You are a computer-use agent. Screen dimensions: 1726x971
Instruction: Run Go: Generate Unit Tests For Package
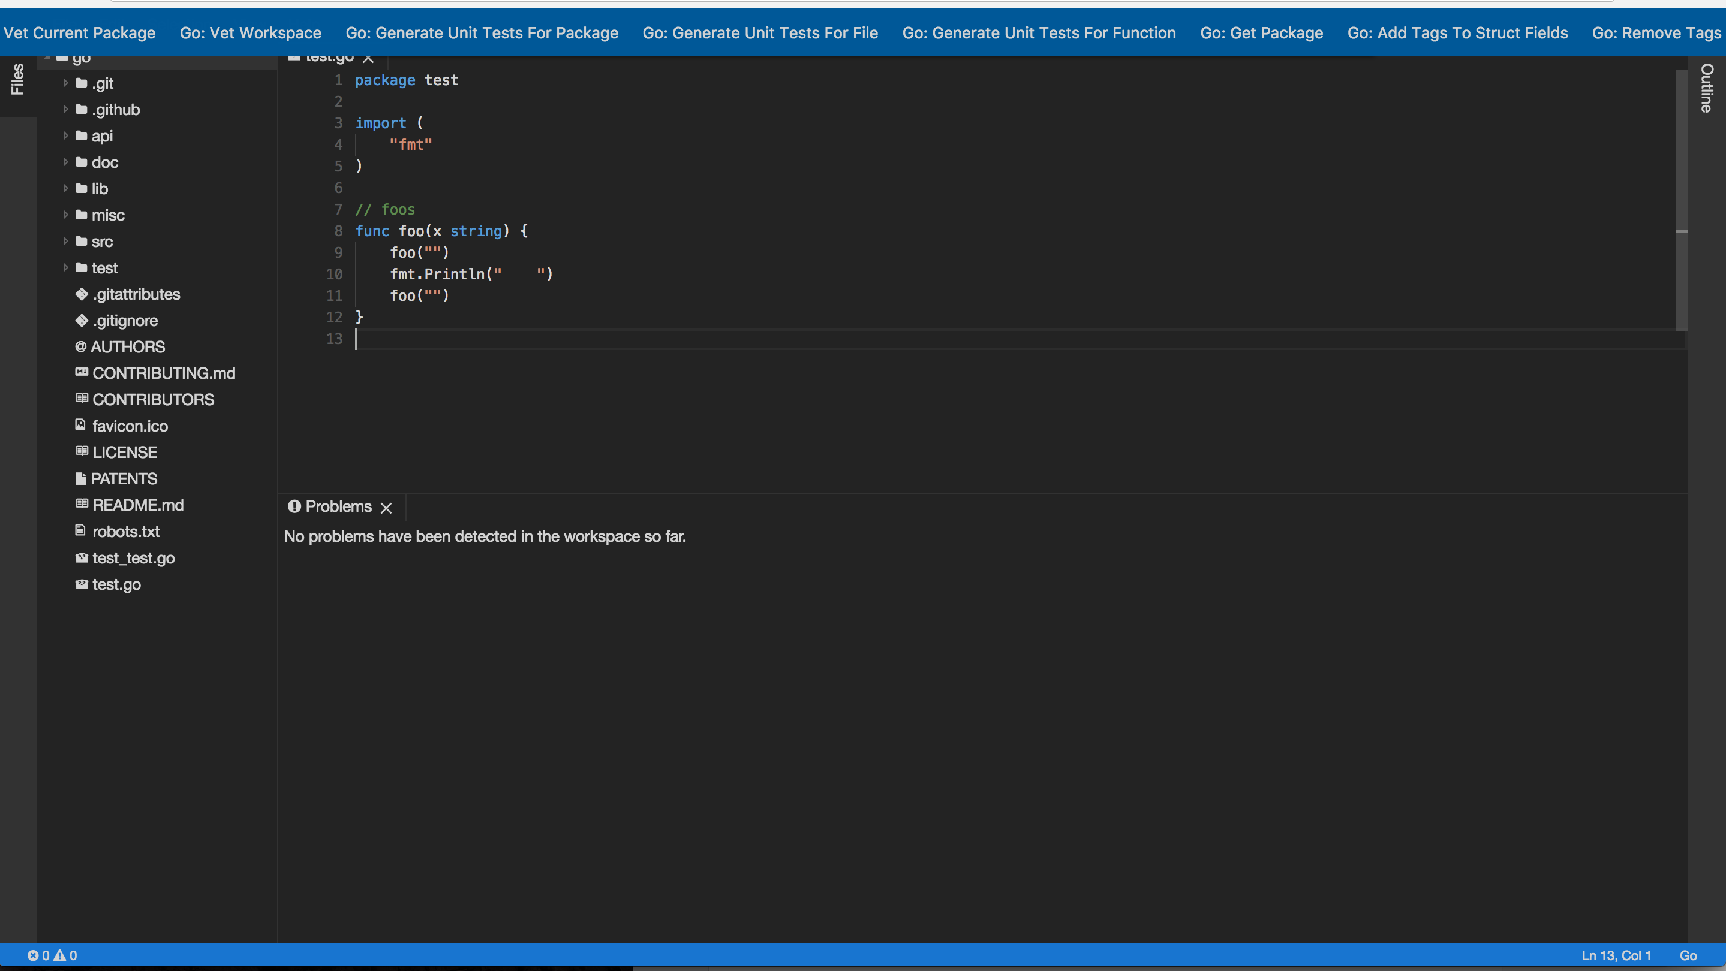(x=482, y=33)
